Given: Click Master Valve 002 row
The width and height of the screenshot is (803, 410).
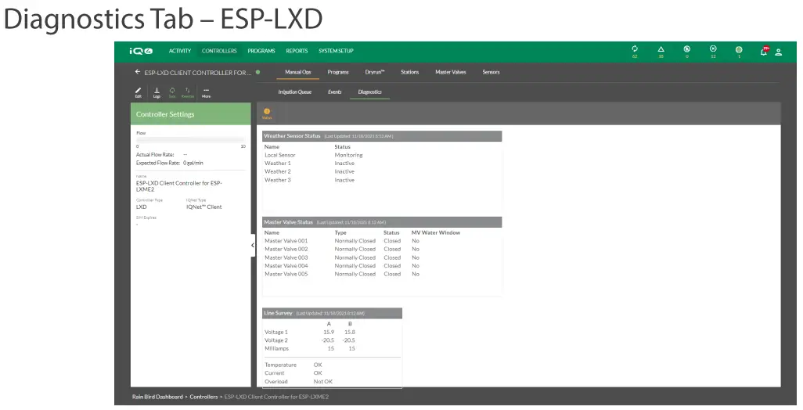Looking at the screenshot, I should 382,250.
